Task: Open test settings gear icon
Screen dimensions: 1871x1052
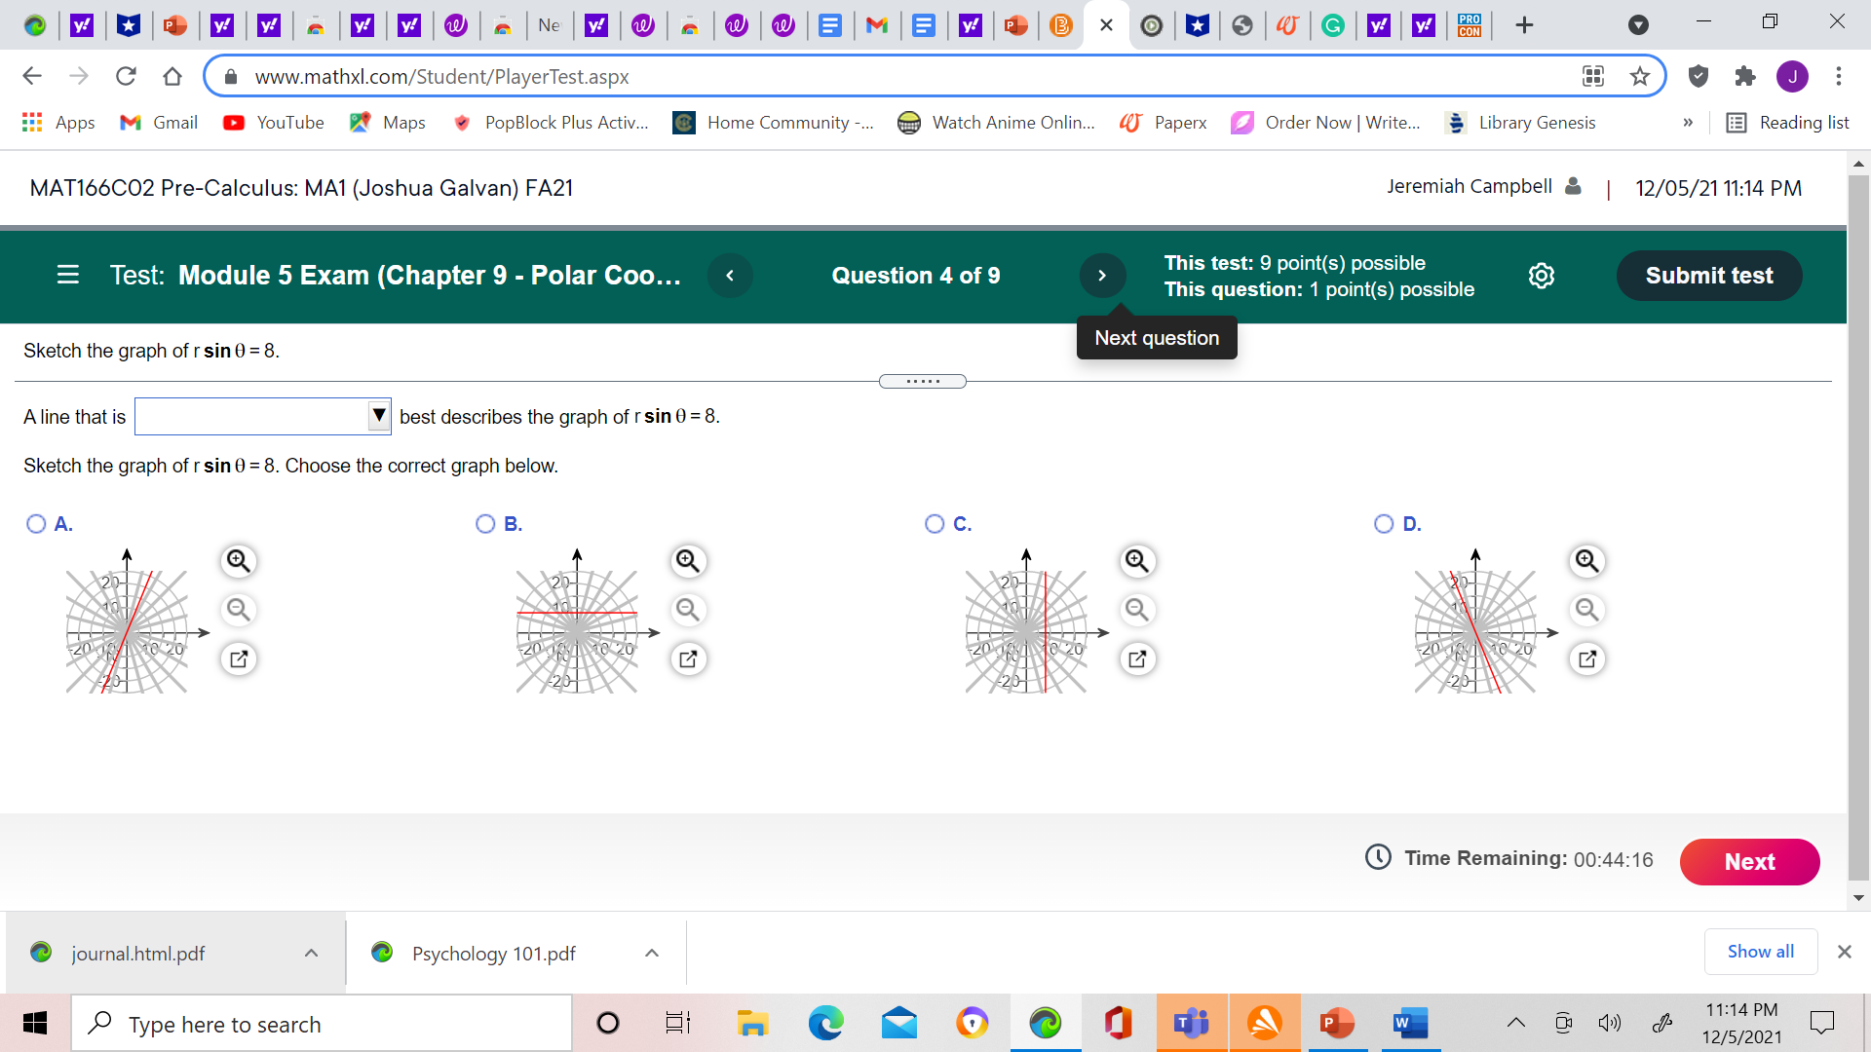Action: pyautogui.click(x=1542, y=276)
